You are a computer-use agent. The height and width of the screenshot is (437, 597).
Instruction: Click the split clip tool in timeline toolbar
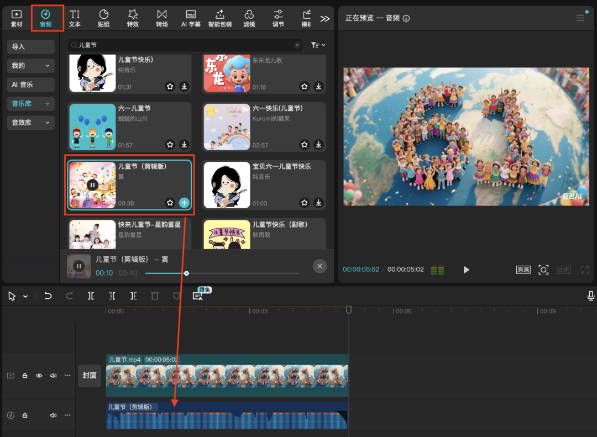point(91,296)
